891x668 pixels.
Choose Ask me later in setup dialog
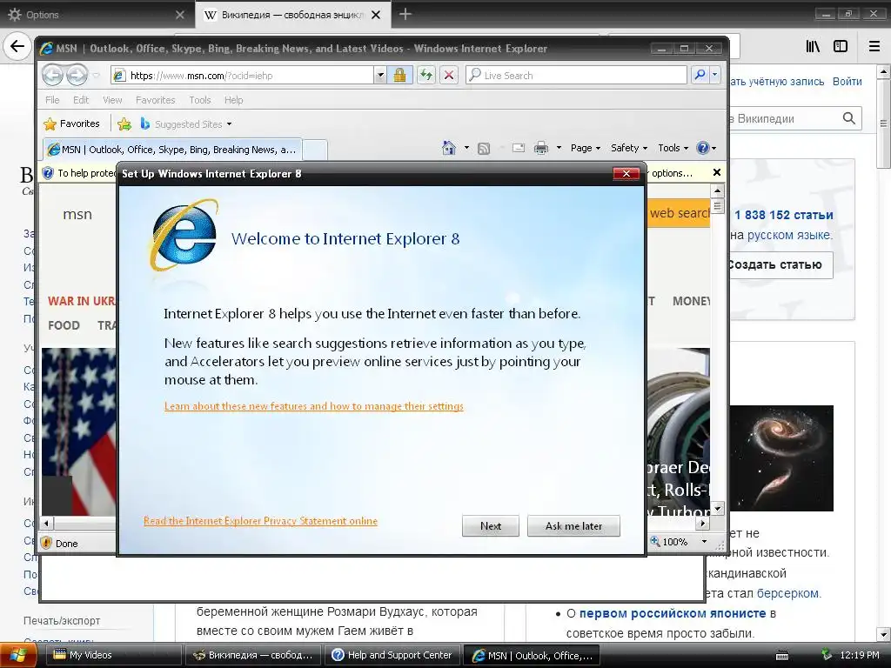click(x=573, y=526)
